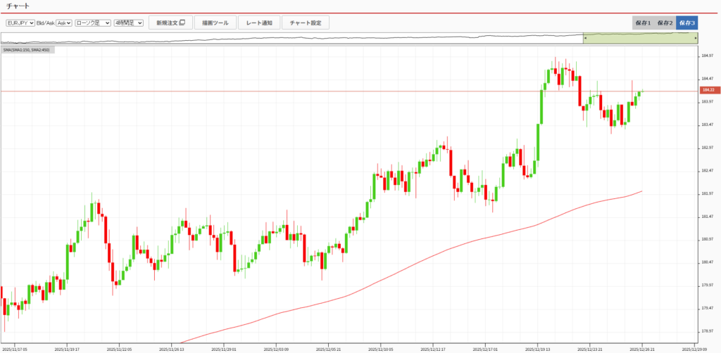Screen dimensions: 721x353
Task: Click the popup window icon in 新規注文
Action: coord(182,23)
